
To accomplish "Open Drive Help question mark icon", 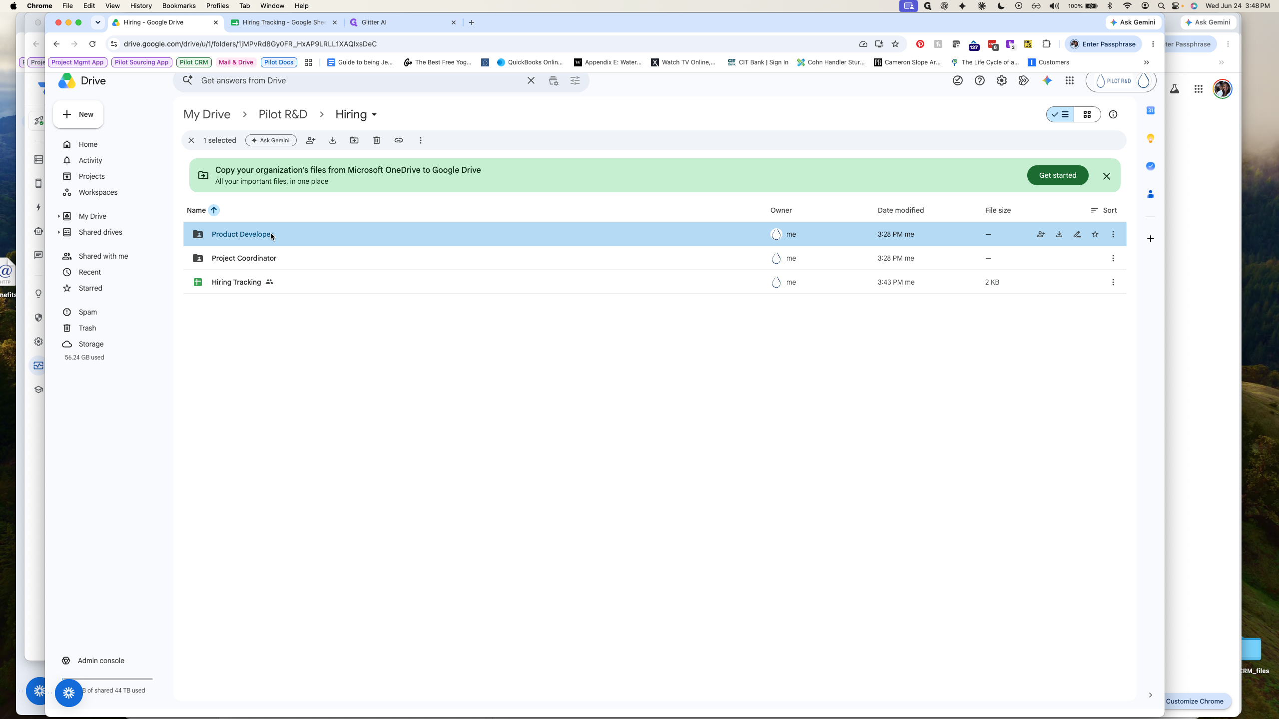I will click(x=980, y=80).
